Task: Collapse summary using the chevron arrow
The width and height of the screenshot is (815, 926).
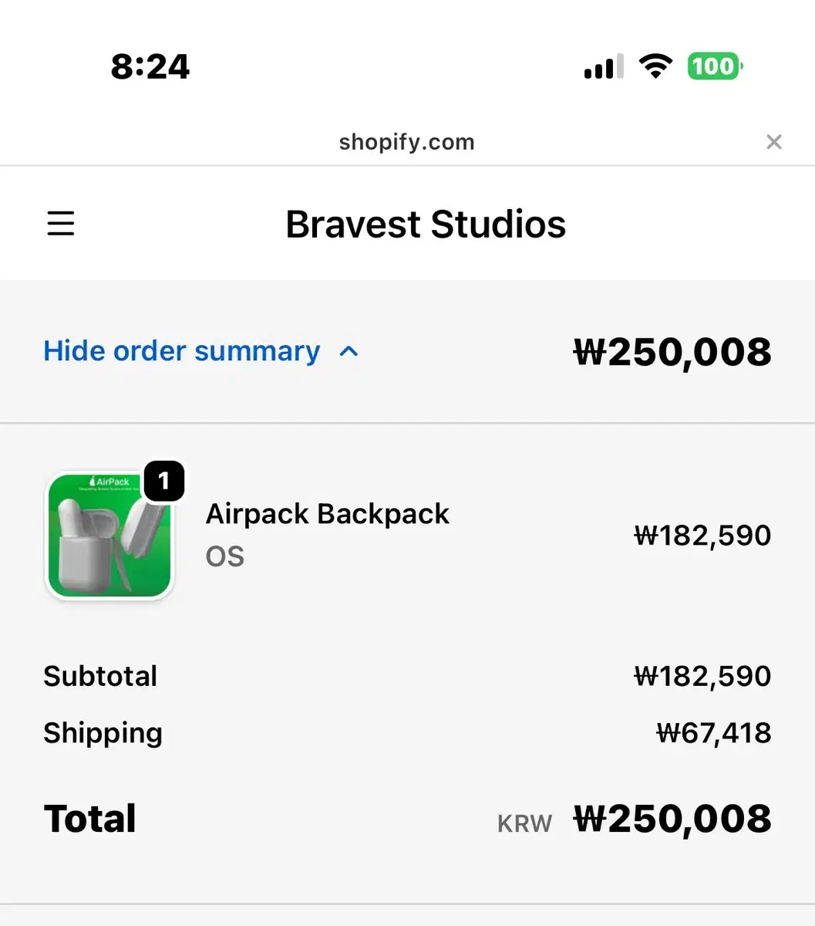Action: [x=349, y=352]
